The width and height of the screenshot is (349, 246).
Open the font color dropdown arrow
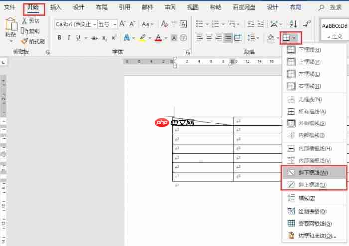click(x=166, y=38)
